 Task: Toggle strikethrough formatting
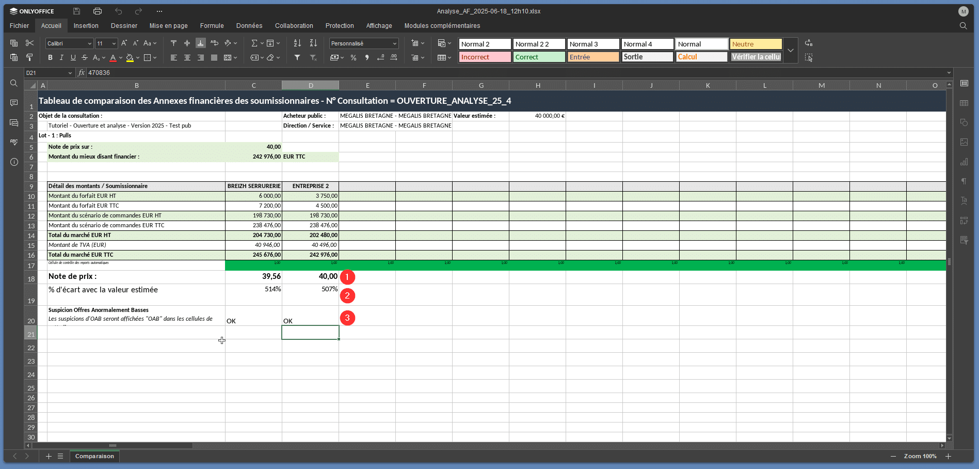pyautogui.click(x=84, y=58)
